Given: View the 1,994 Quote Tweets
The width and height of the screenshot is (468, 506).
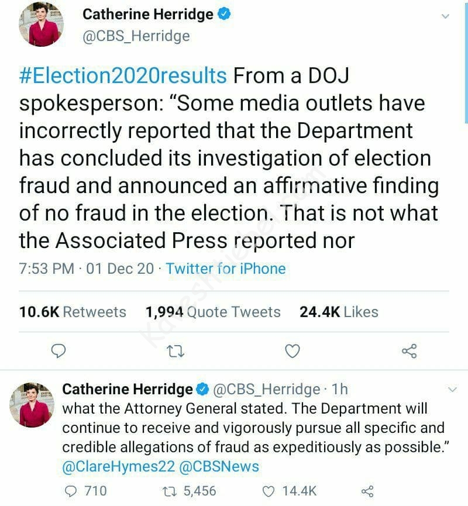Looking at the screenshot, I should tap(212, 312).
